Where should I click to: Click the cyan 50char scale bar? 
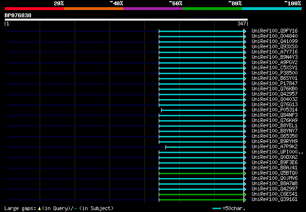[x=217, y=209]
